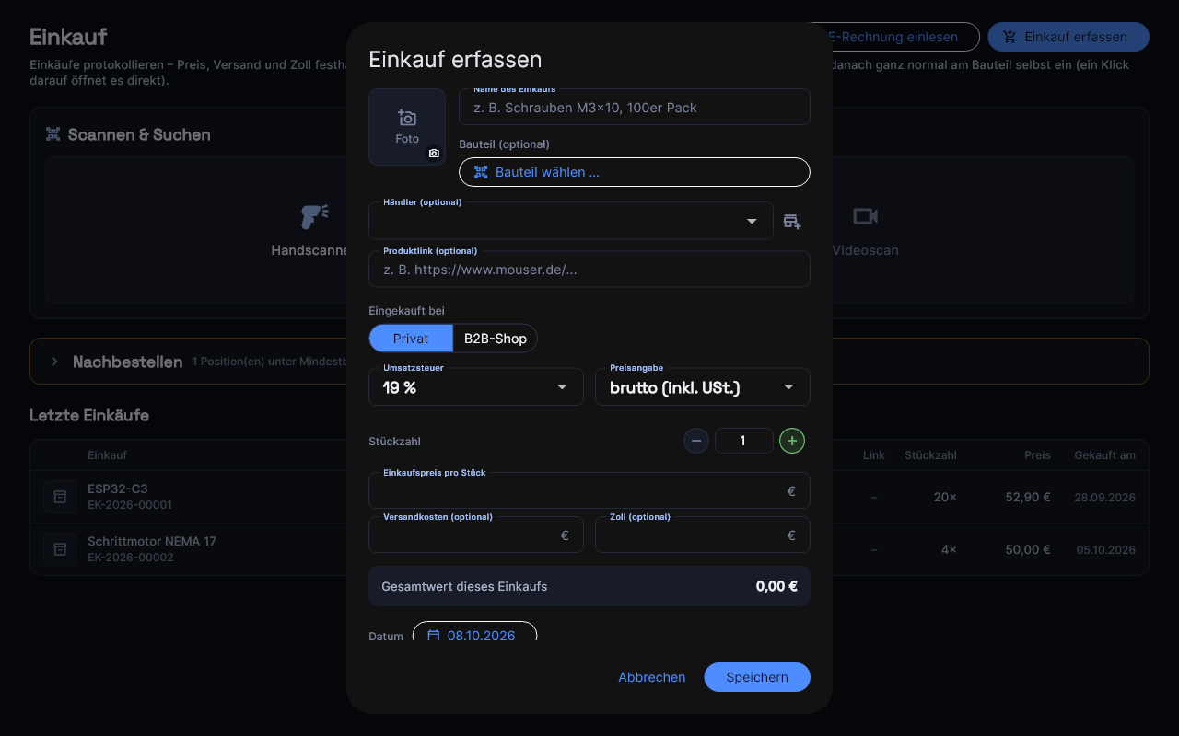Click the archive icon for ESP32-C3

[x=60, y=497]
